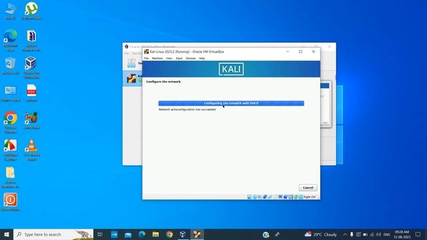This screenshot has height=240, width=427.
Task: Click the 'Network autoconfiguration has succeeded' text
Action: click(187, 109)
